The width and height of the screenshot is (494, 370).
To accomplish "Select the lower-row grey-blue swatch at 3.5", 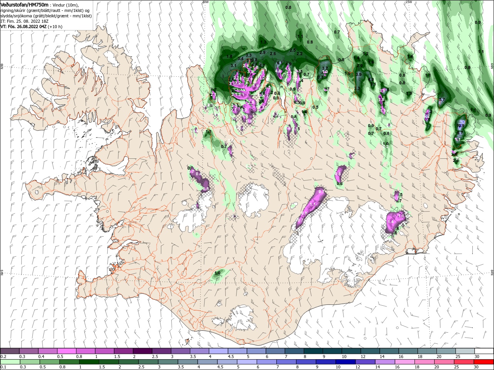I will 188,362.
